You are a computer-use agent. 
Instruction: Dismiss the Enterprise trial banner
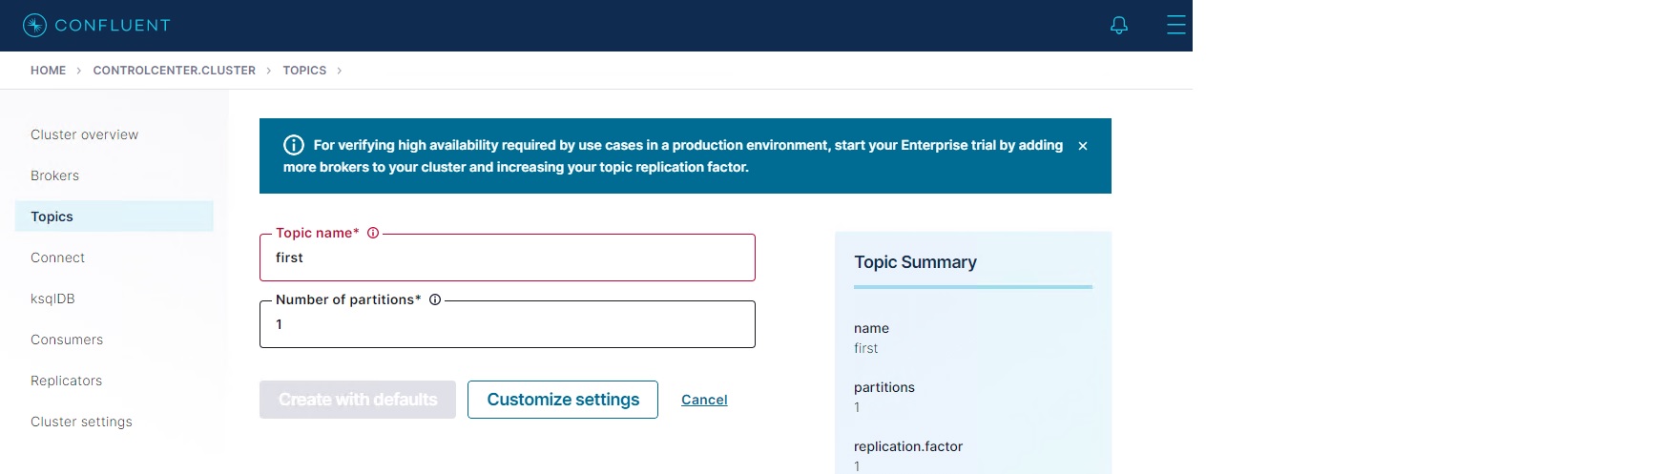1083,146
